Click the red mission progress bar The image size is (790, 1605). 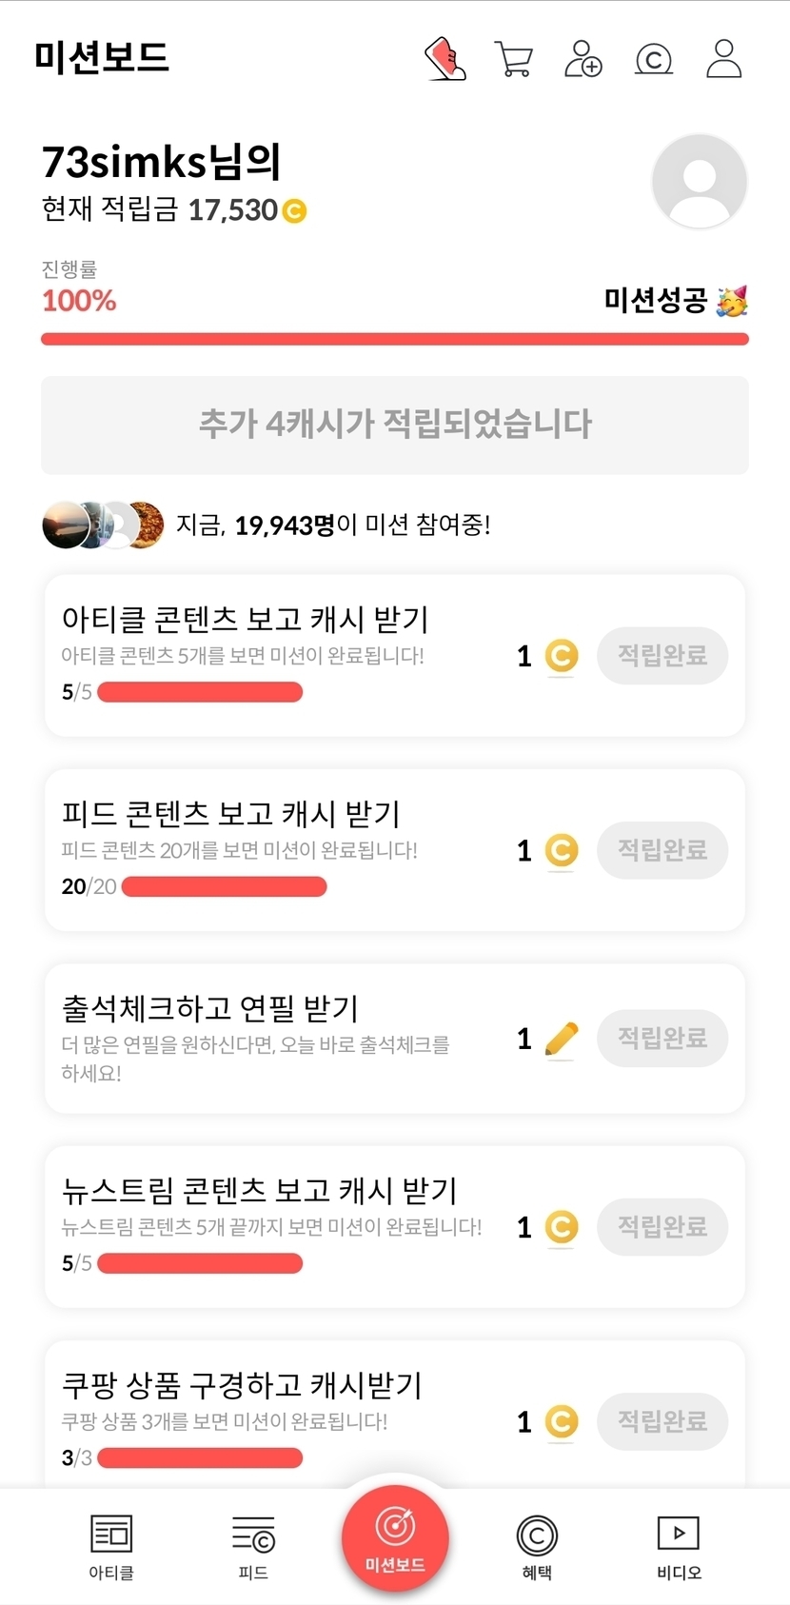click(x=394, y=339)
